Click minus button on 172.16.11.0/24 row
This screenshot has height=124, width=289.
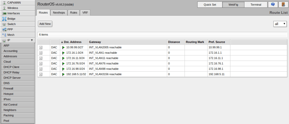41,58
